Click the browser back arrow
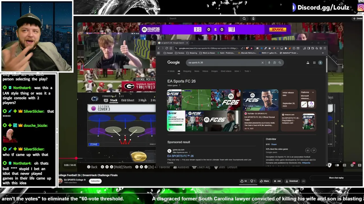This screenshot has width=364, height=204. point(159,48)
